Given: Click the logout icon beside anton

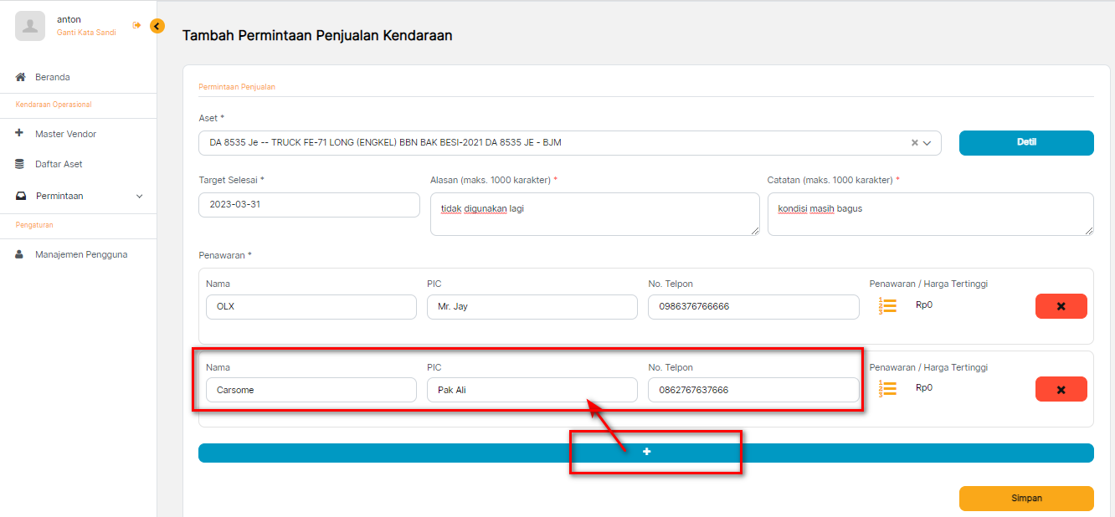Looking at the screenshot, I should point(136,25).
